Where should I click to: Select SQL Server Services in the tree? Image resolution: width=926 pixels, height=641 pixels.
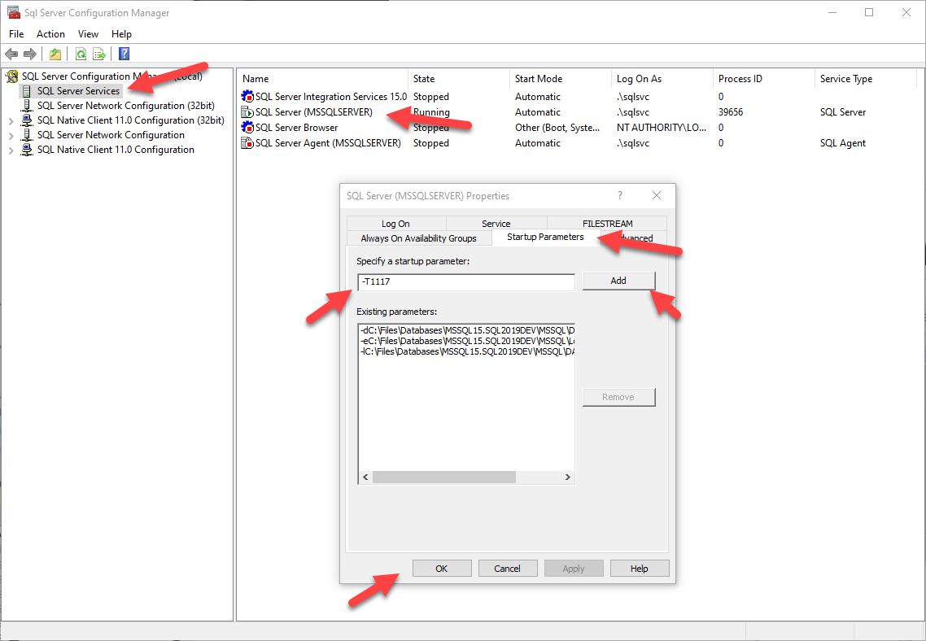click(x=79, y=91)
